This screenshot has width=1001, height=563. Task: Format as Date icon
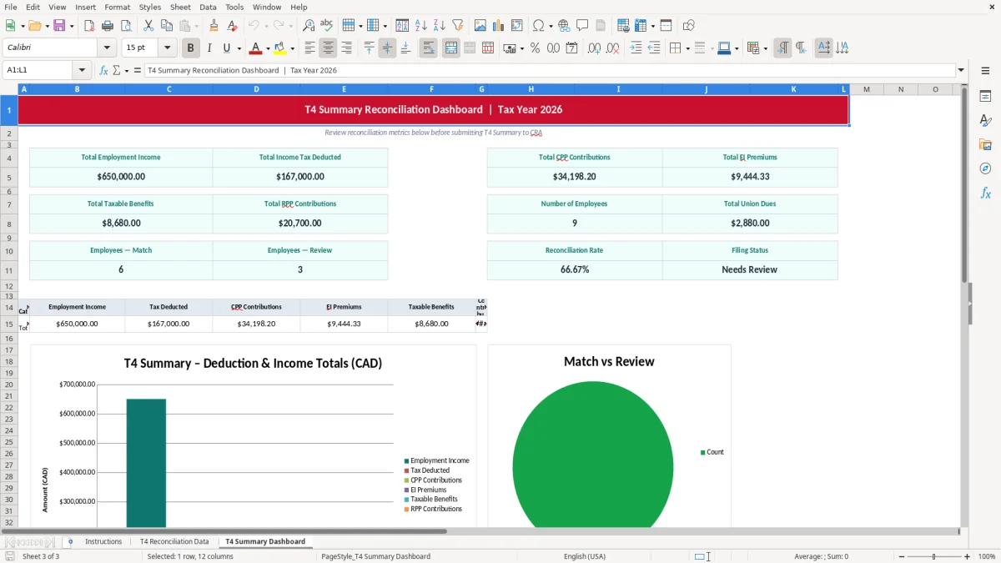pos(571,48)
